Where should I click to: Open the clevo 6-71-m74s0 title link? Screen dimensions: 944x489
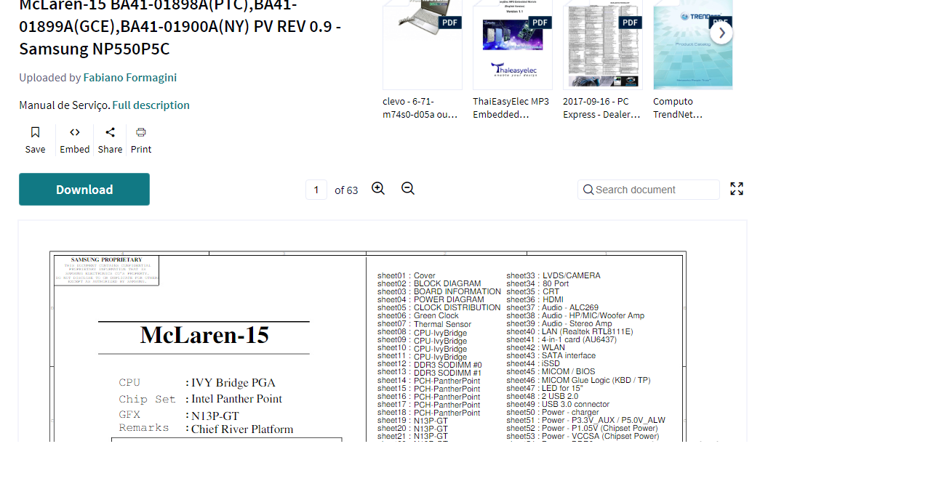click(420, 108)
